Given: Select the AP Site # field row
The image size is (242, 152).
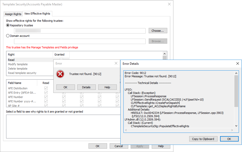Looking at the screenshot, I should point(14,105).
